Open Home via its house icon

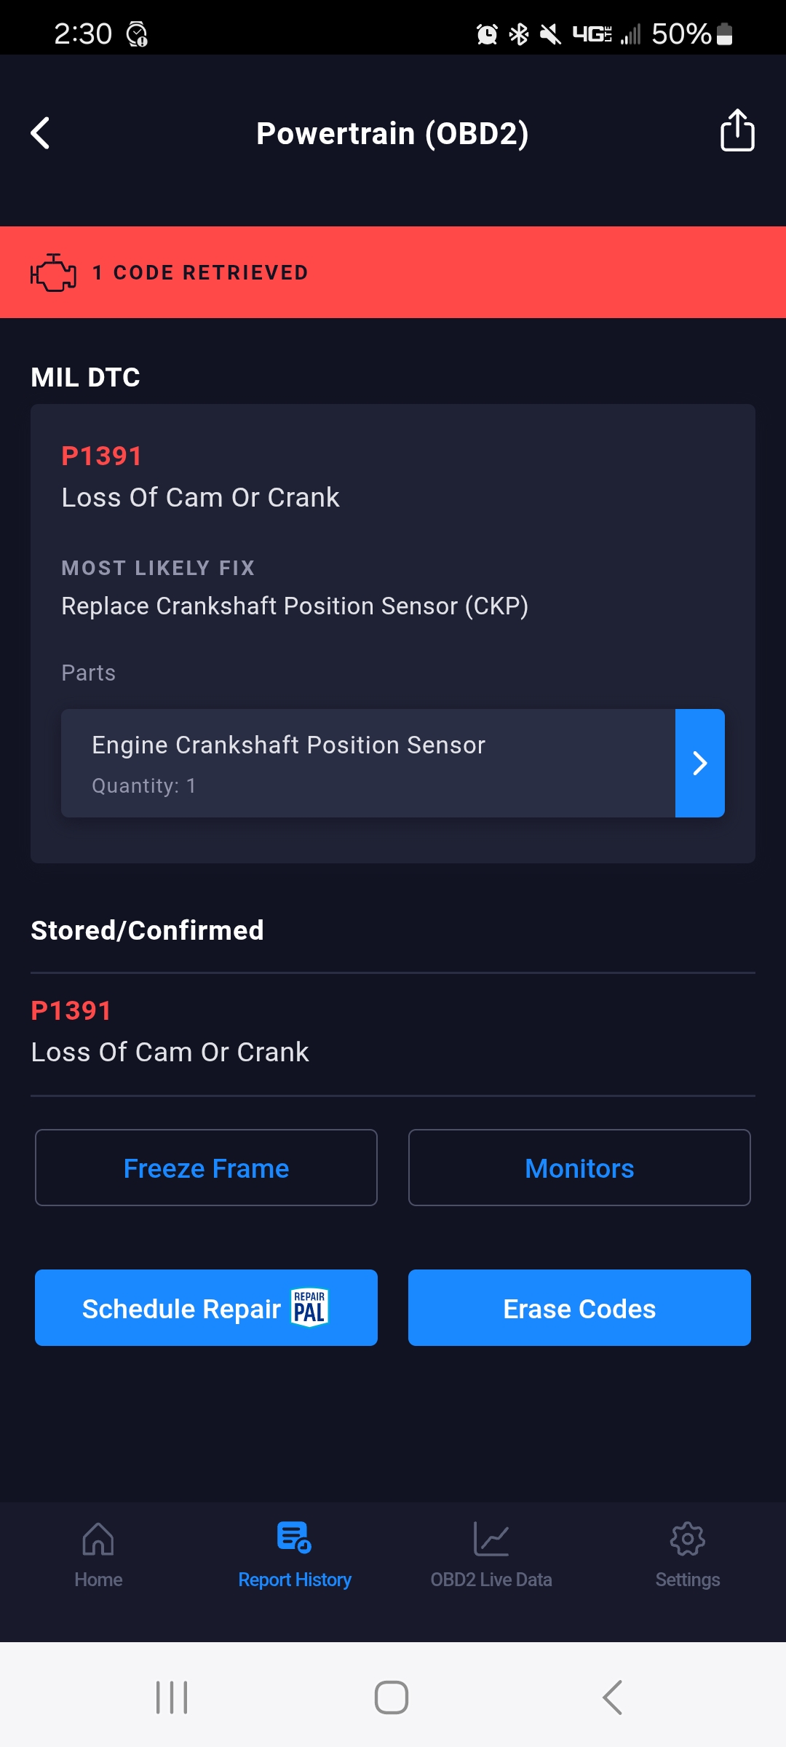98,1539
